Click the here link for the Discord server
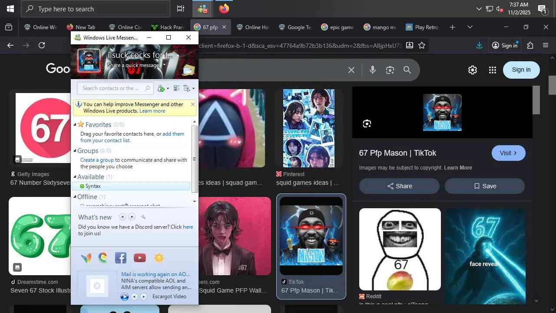This screenshot has height=313, width=556. tap(188, 227)
